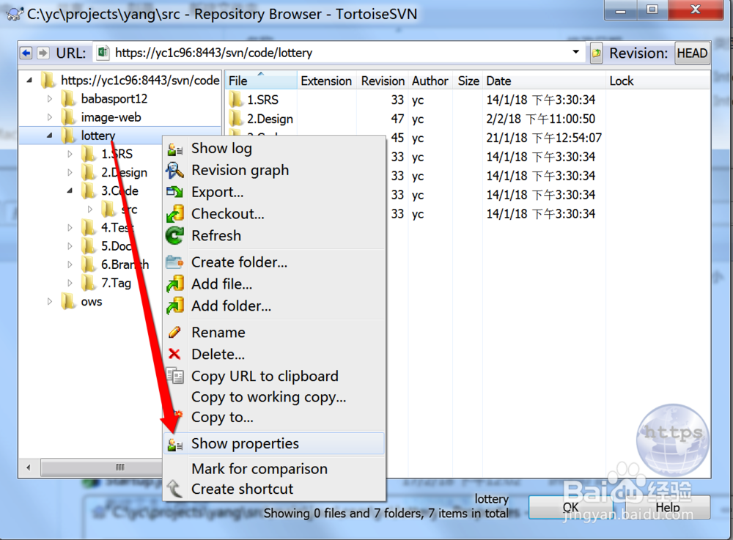Expand the ows tree node
The height and width of the screenshot is (540, 733).
50,301
